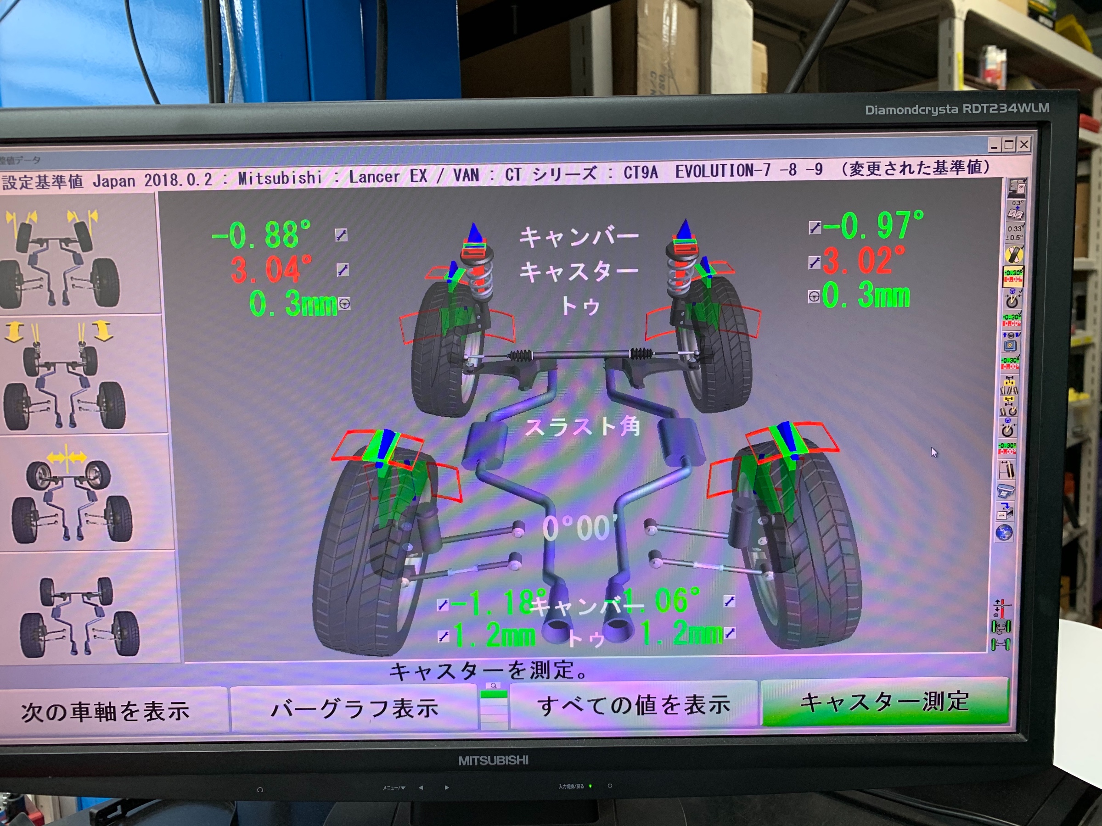
Task: Click the スラスト角 label
Action: pos(582,427)
